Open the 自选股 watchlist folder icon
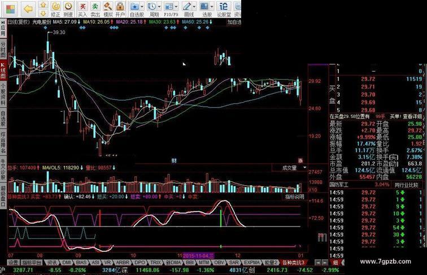Viewport: 427px width, 275px height. (134, 6)
